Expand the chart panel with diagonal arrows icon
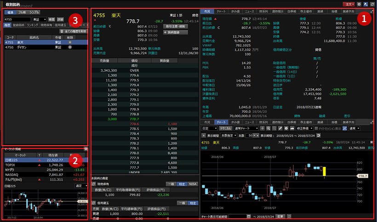This screenshot has width=377, height=222. [x=372, y=122]
